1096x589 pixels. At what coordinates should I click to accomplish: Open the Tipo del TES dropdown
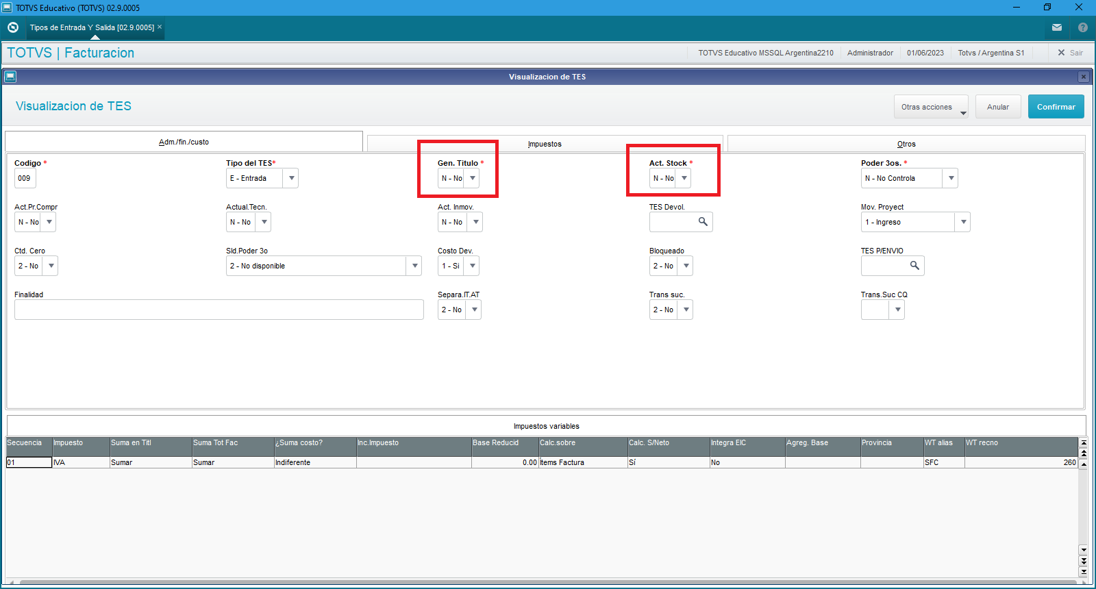(x=262, y=178)
